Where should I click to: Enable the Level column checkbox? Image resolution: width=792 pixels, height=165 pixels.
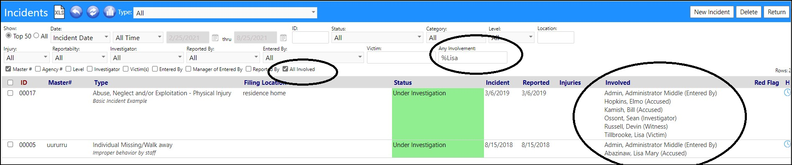pyautogui.click(x=69, y=69)
